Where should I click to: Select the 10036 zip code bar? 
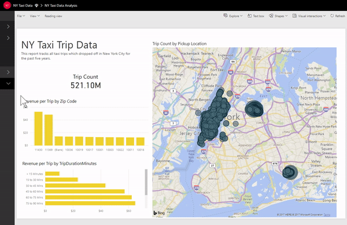click(x=69, y=141)
